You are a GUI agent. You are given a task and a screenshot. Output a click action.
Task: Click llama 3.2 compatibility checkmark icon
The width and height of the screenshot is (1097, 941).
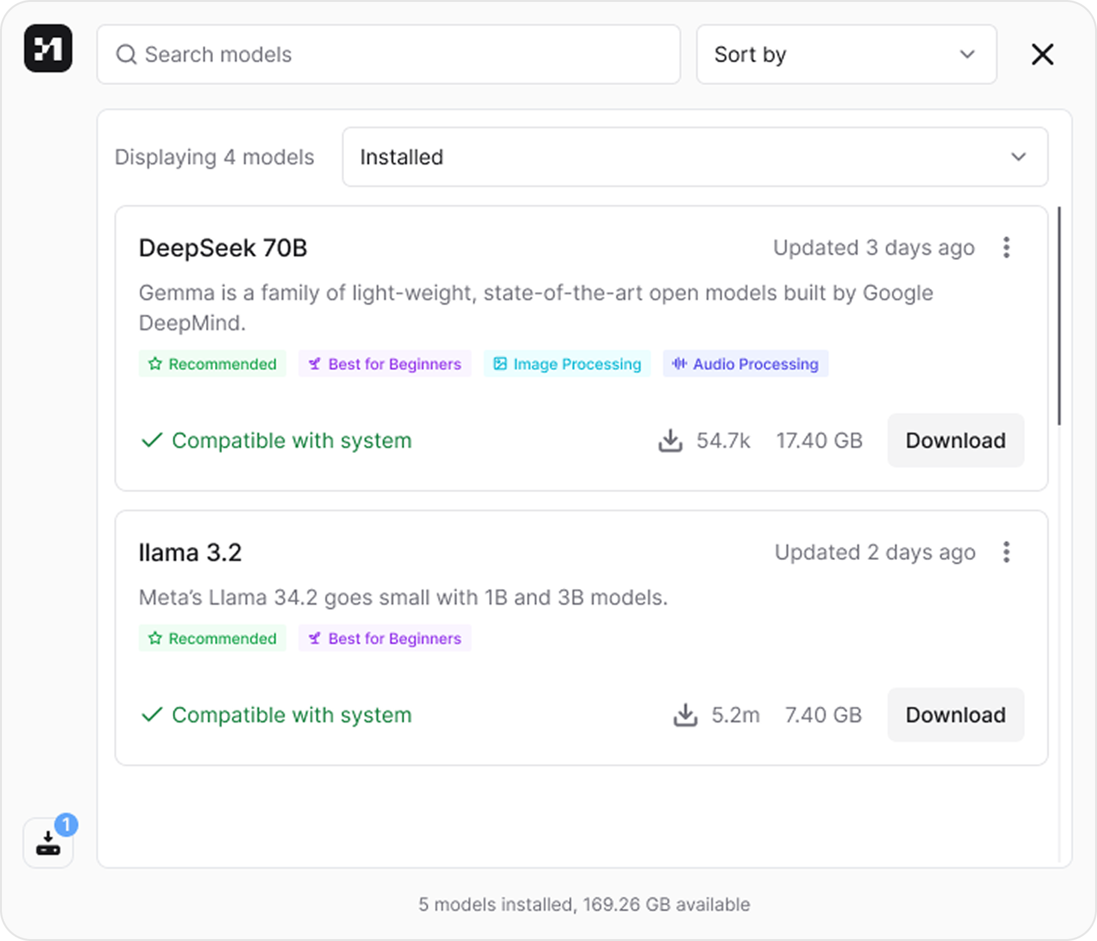tap(152, 715)
